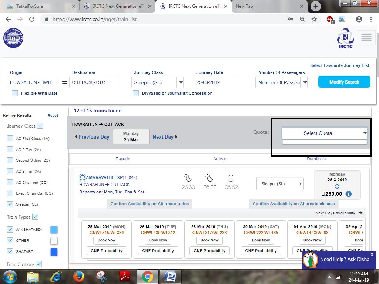Click the IRCTC logo

tap(345, 38)
